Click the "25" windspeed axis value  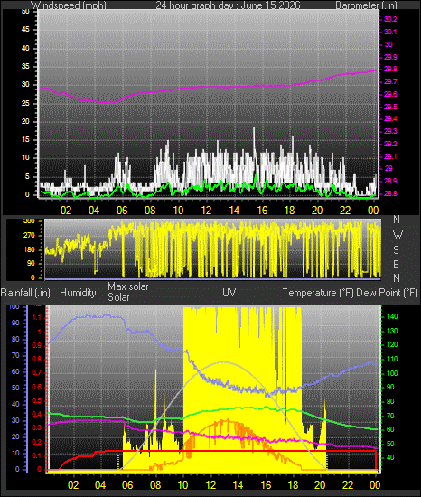[x=25, y=103]
